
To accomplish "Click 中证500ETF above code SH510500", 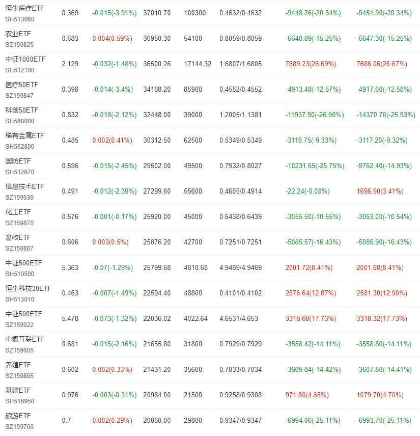I will [x=23, y=263].
